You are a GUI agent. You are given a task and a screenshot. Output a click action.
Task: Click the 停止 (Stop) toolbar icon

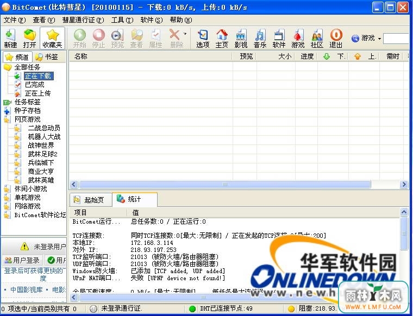[98, 39]
